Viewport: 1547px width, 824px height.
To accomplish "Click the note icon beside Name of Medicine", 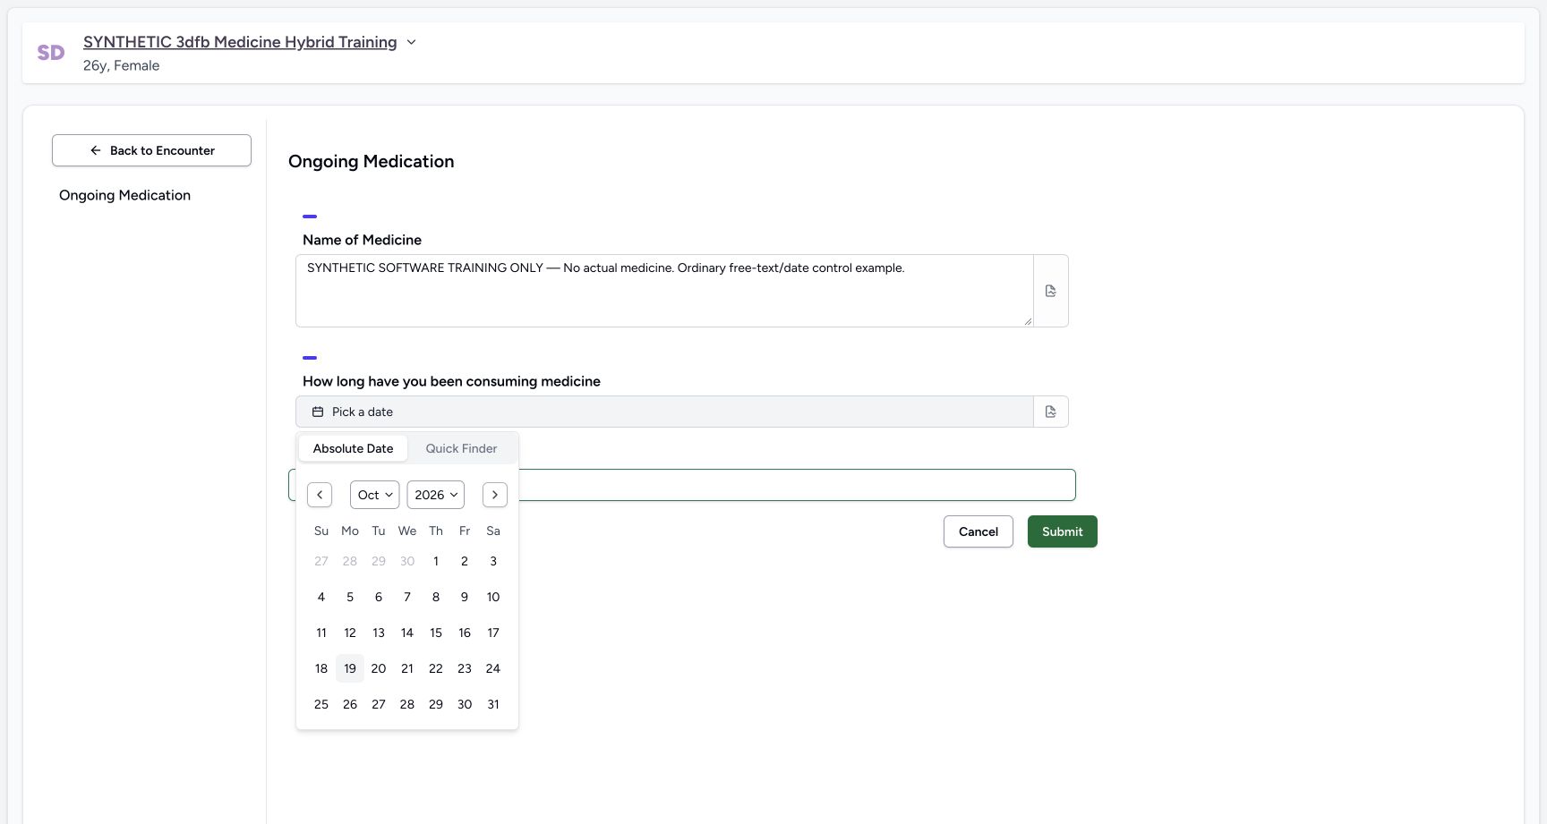I will click(x=1050, y=291).
